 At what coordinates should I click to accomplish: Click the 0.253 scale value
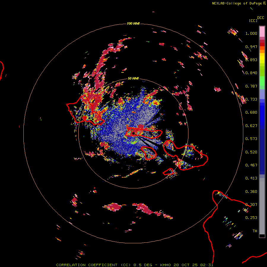[x=251, y=218]
